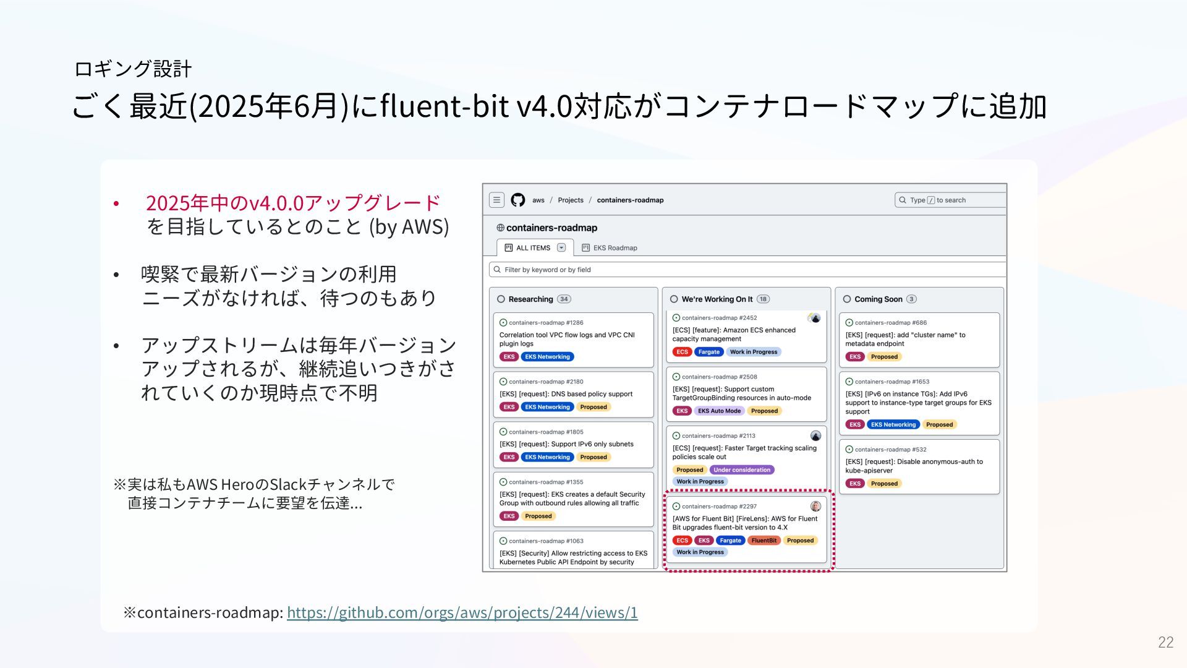Click open-issue icon on card #1355

tap(503, 482)
